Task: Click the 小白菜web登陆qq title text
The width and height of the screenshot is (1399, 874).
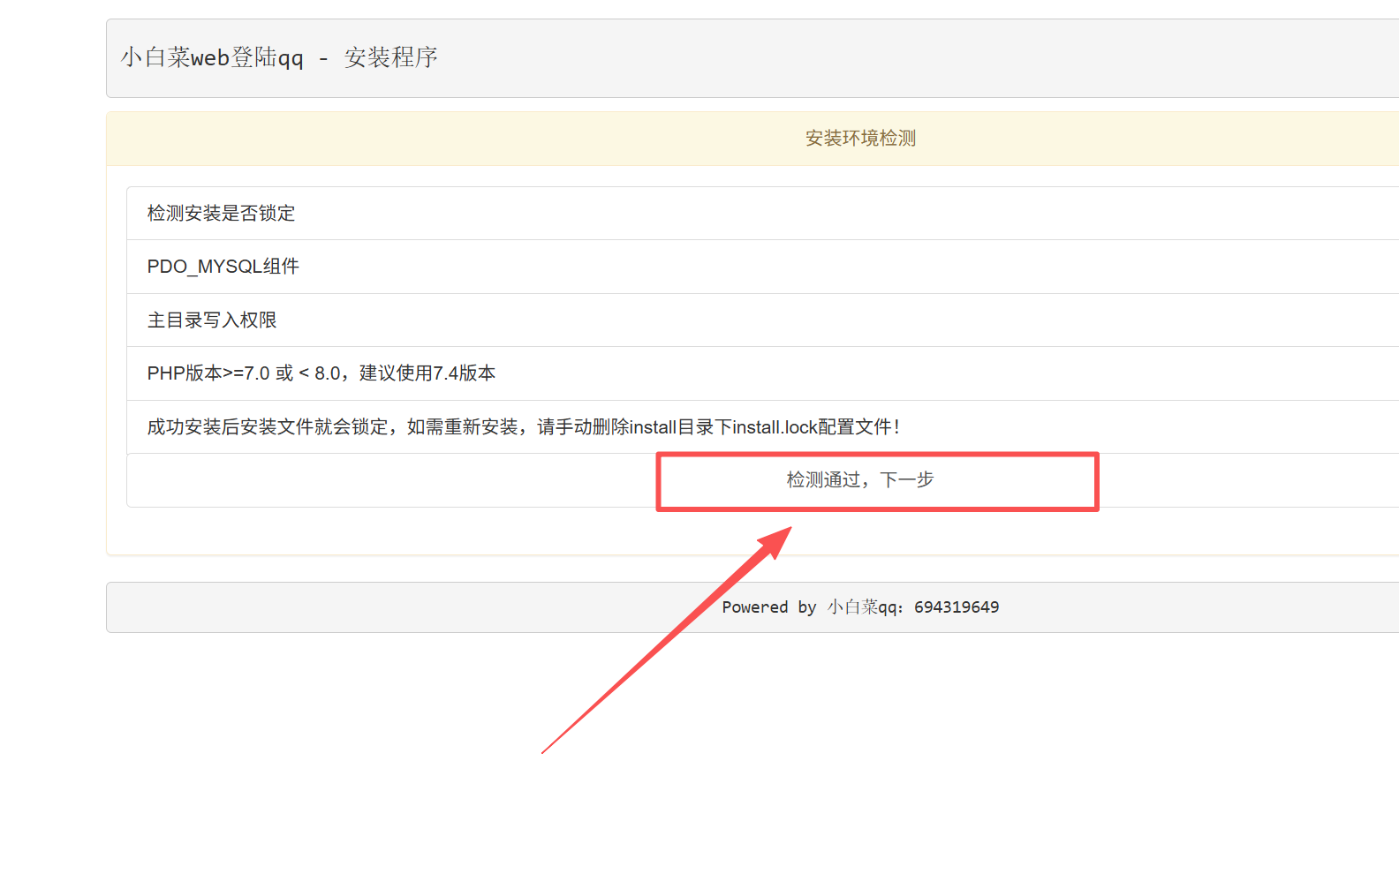Action: coord(212,58)
